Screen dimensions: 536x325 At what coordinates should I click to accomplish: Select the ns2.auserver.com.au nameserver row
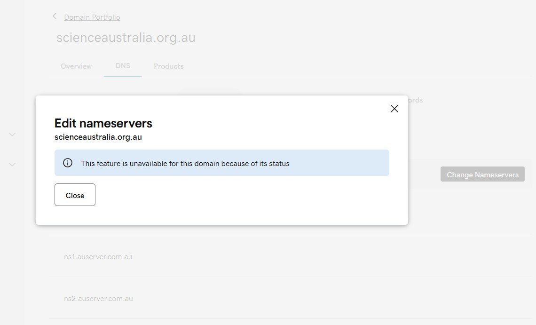tap(98, 299)
